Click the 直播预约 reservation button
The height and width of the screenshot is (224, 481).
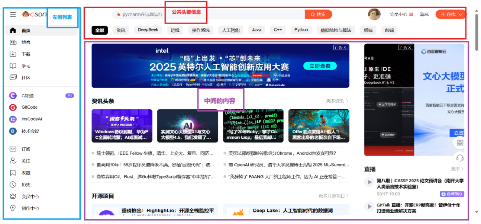(452, 194)
